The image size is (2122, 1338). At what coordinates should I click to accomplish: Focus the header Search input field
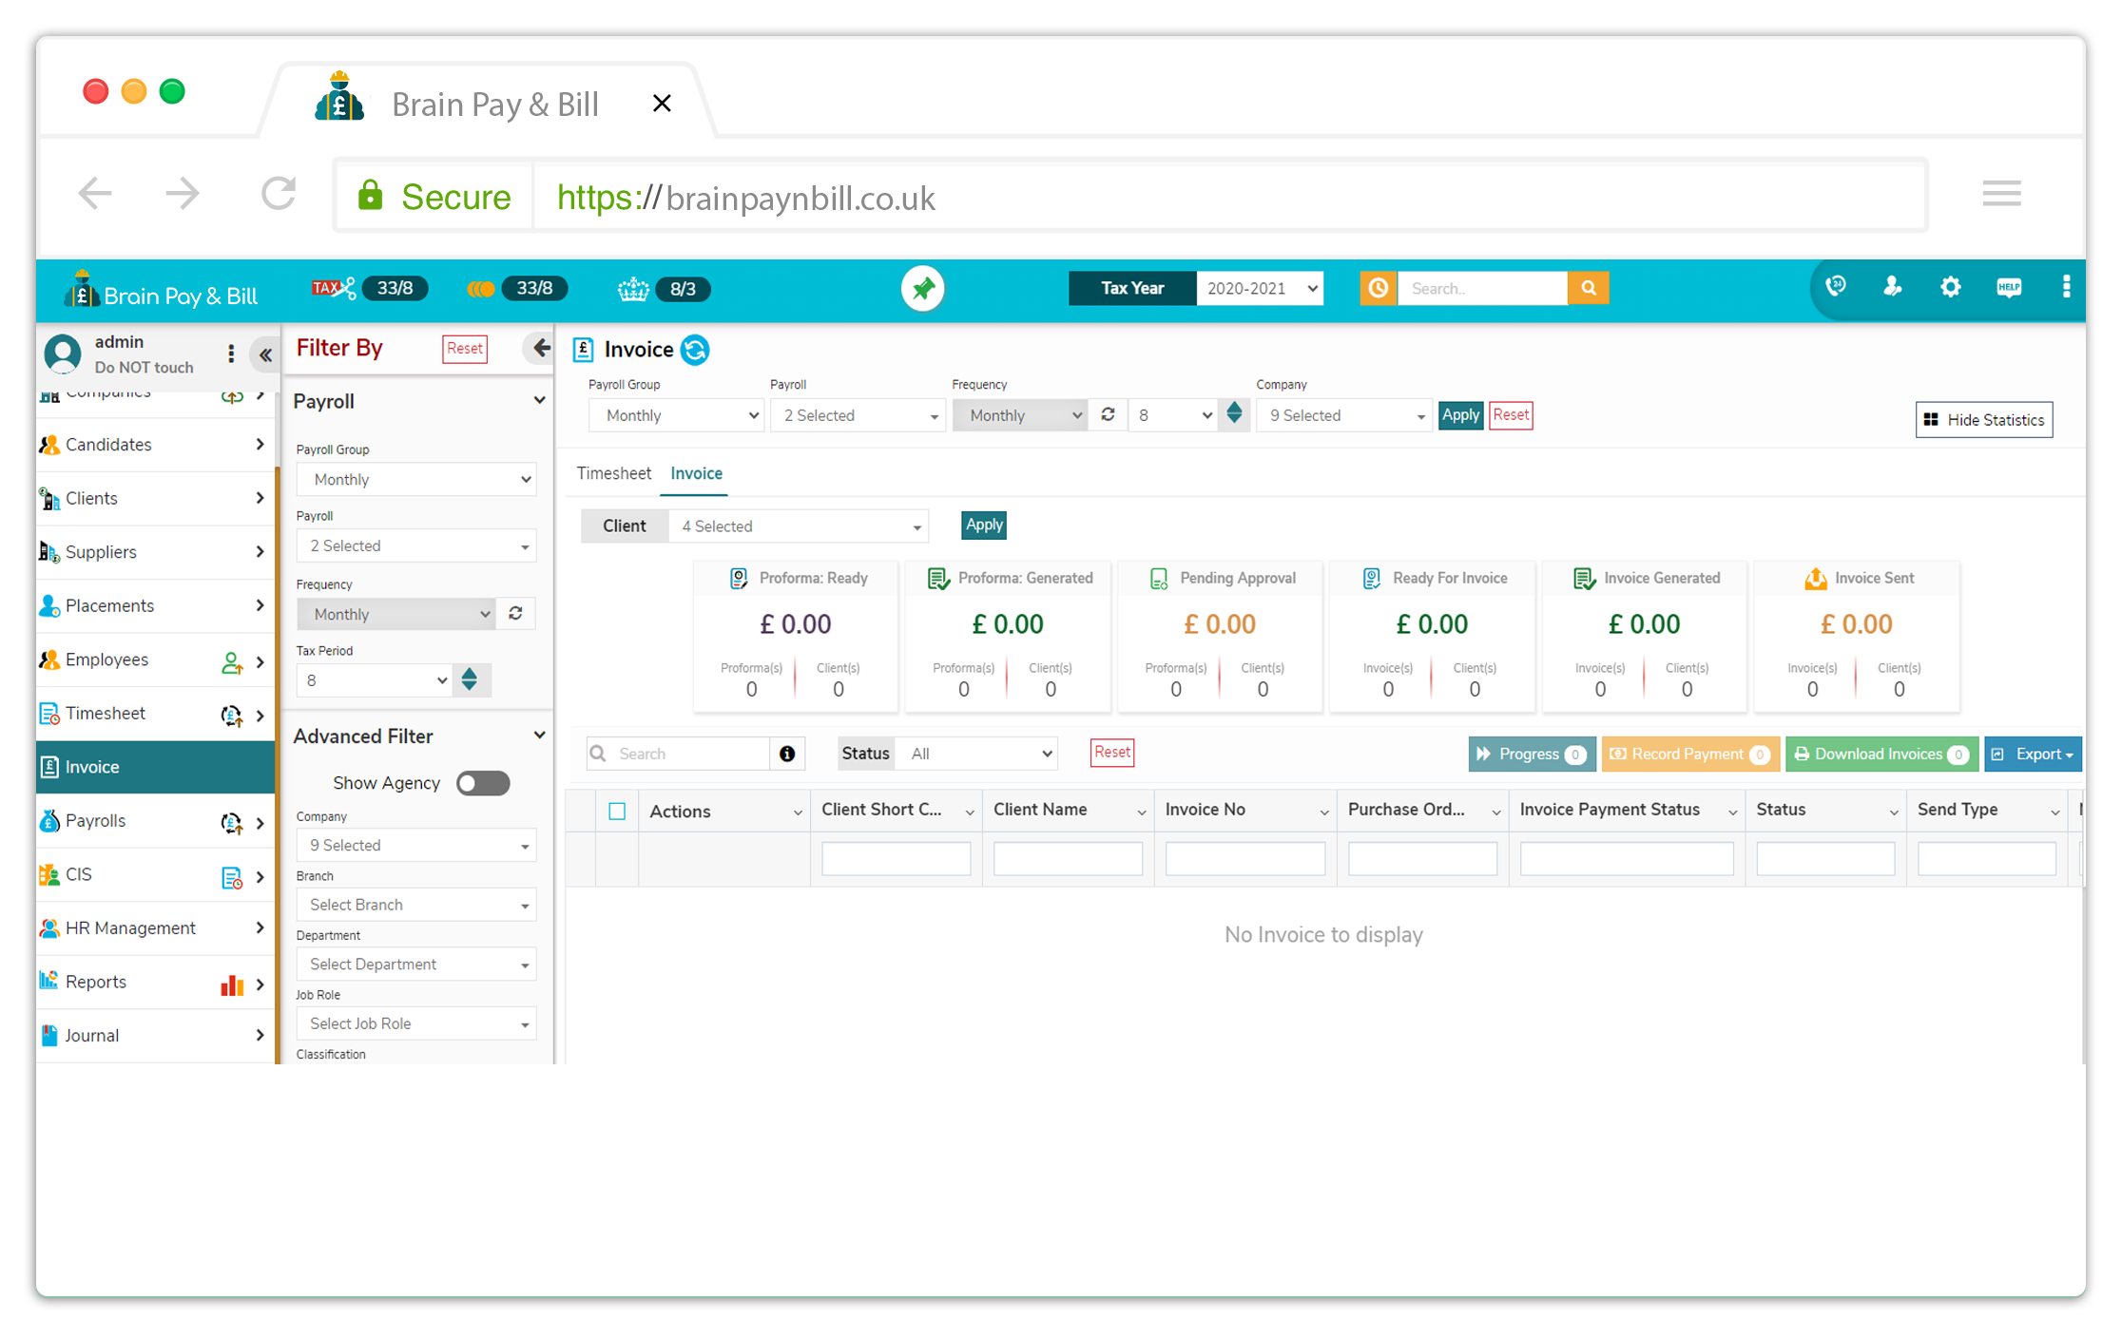pyautogui.click(x=1482, y=288)
